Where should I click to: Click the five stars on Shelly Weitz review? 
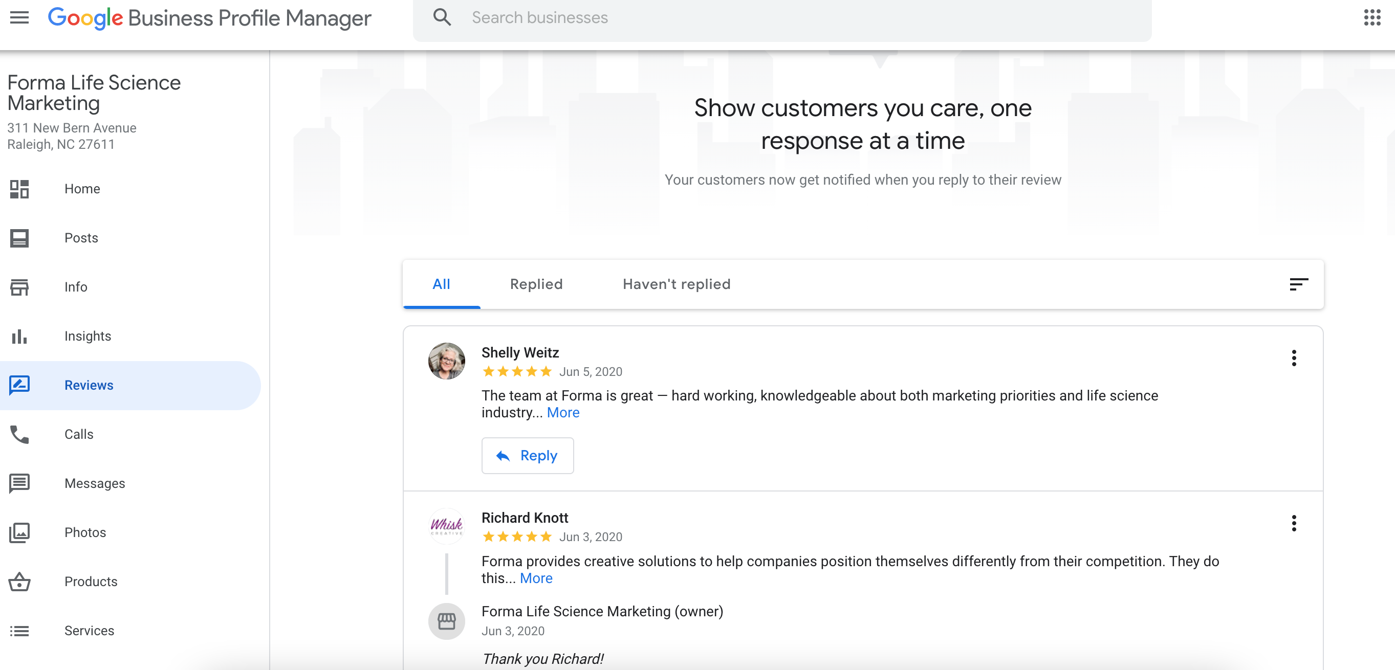[517, 371]
